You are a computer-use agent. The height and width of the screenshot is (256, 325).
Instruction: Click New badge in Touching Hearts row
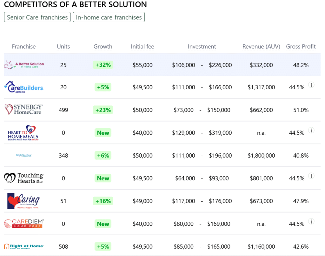(x=103, y=178)
